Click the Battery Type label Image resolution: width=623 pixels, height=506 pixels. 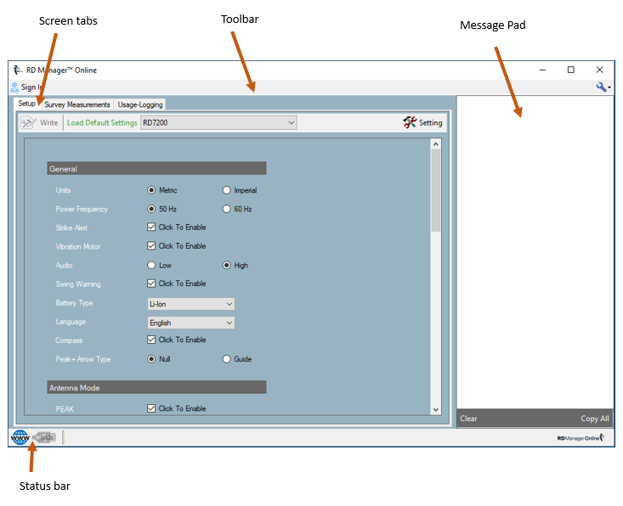[x=74, y=303]
